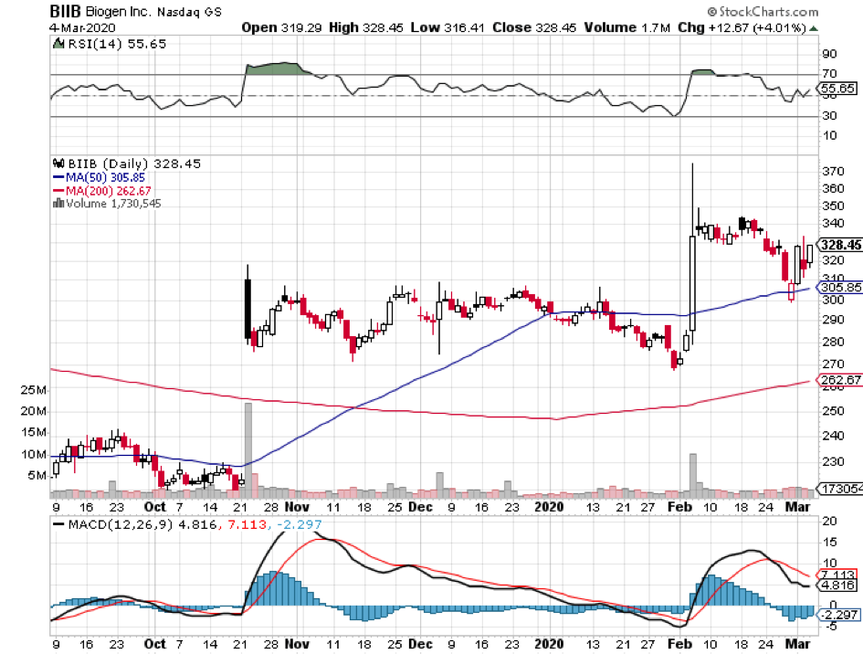Click the candlestick icon beside BIIB (Daily)
The height and width of the screenshot is (654, 863).
click(x=58, y=163)
